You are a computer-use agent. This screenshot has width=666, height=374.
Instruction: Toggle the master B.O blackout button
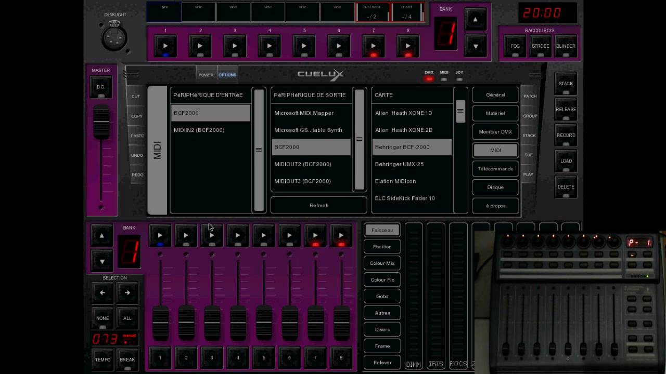tap(101, 87)
